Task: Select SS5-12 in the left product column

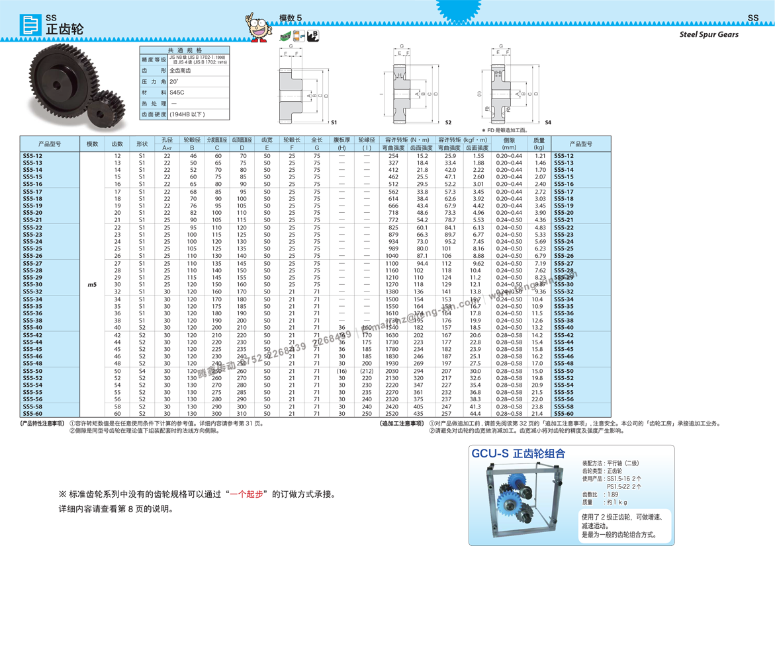Action: 32,156
